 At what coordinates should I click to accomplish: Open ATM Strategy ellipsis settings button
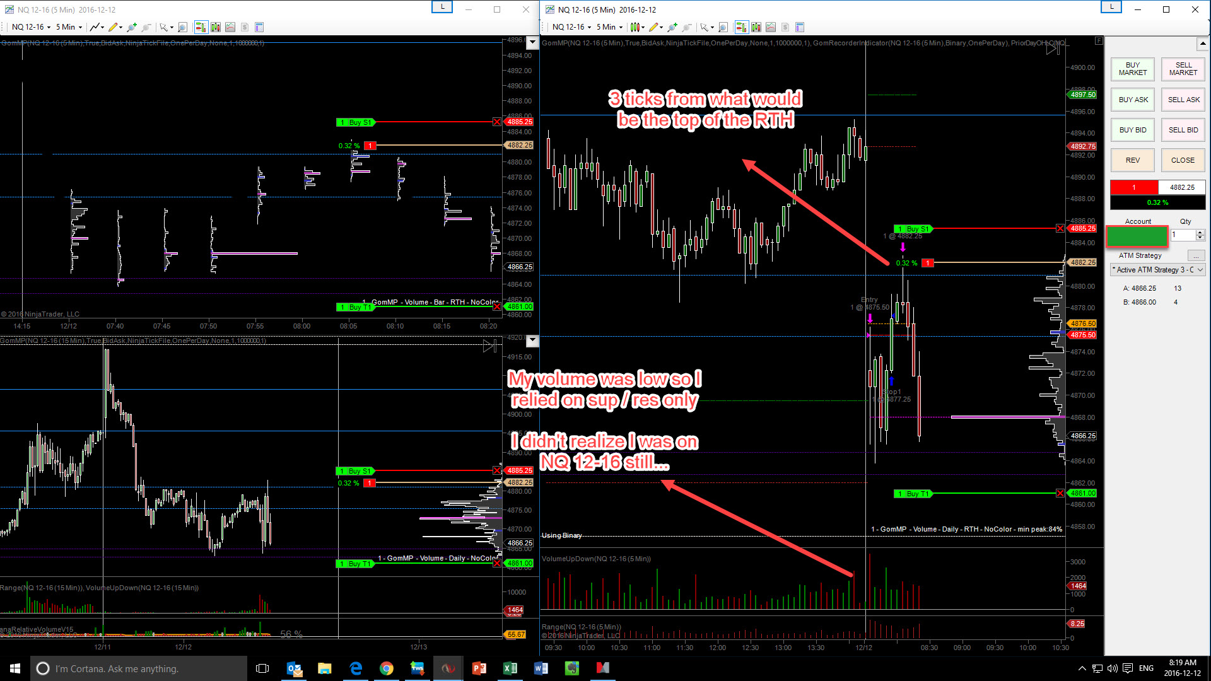(1196, 255)
